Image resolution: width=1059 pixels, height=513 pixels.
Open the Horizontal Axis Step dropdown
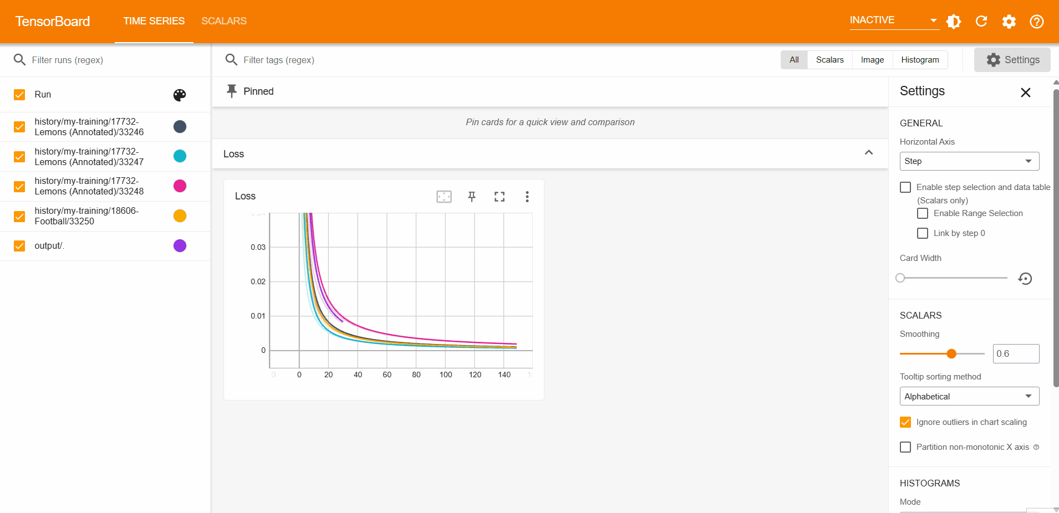point(969,161)
